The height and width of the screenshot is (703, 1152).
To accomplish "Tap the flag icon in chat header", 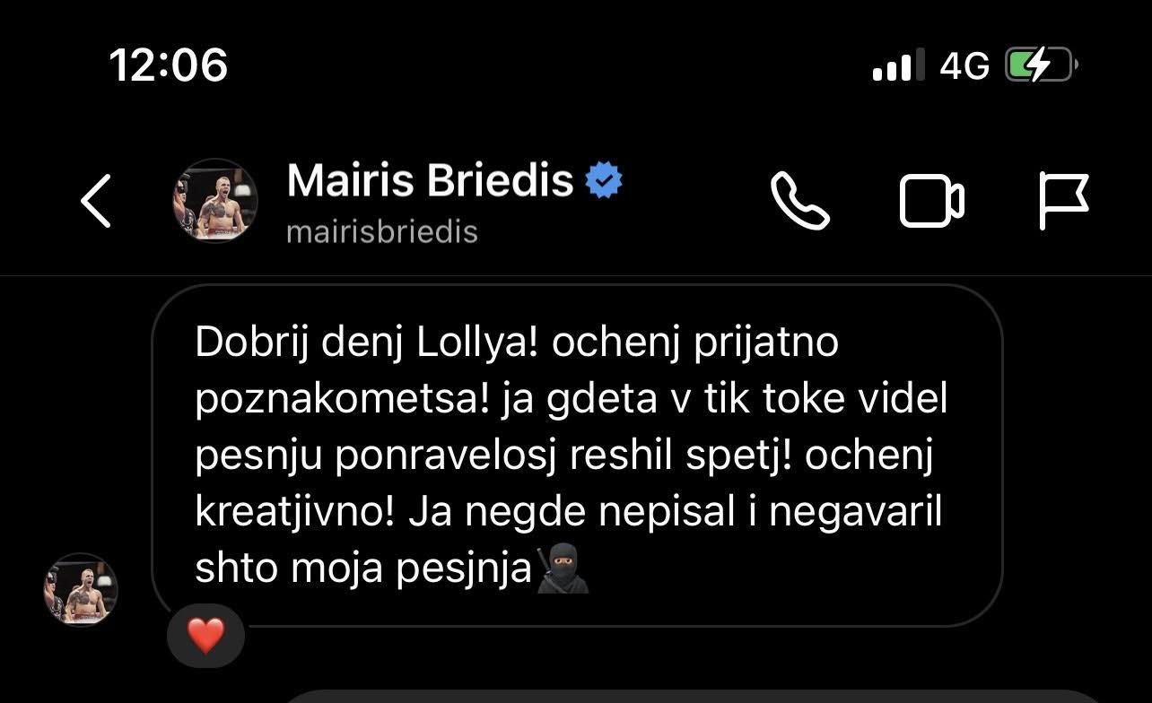I will click(1064, 201).
